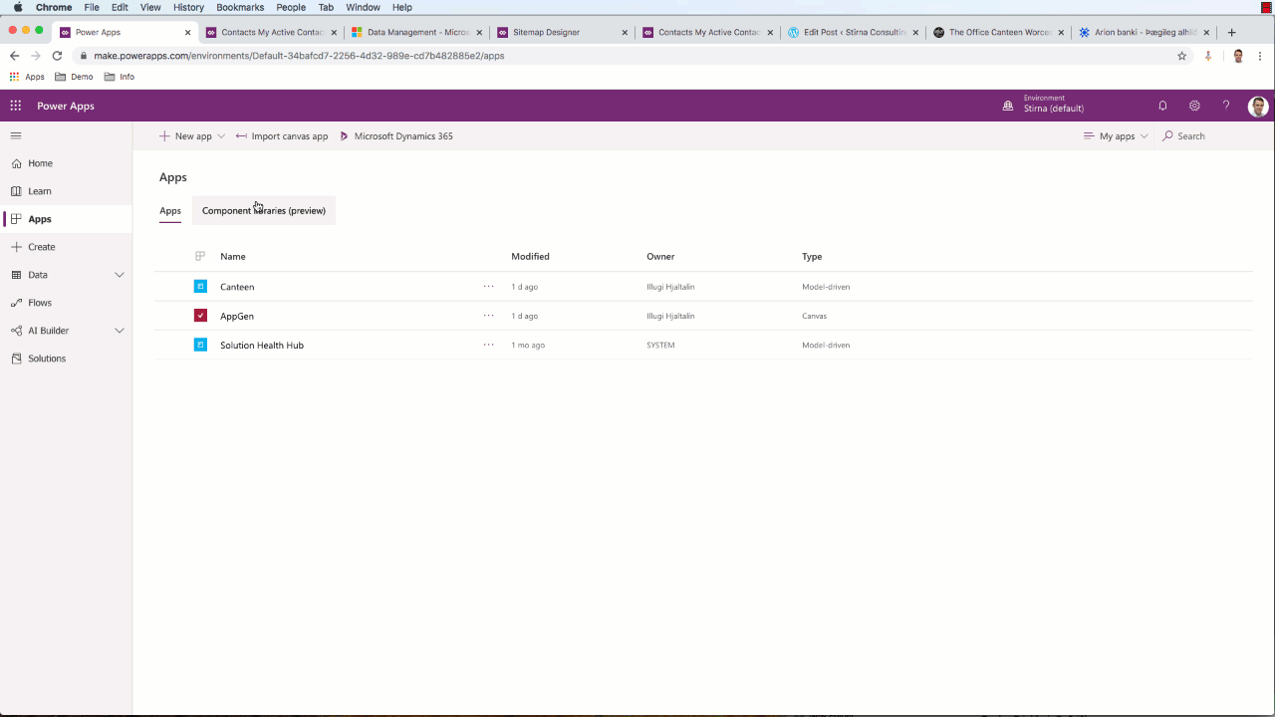Image resolution: width=1275 pixels, height=717 pixels.
Task: Open the View menu
Action: (x=150, y=7)
